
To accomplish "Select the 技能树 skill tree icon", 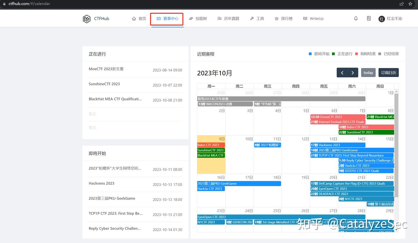I will (x=191, y=18).
